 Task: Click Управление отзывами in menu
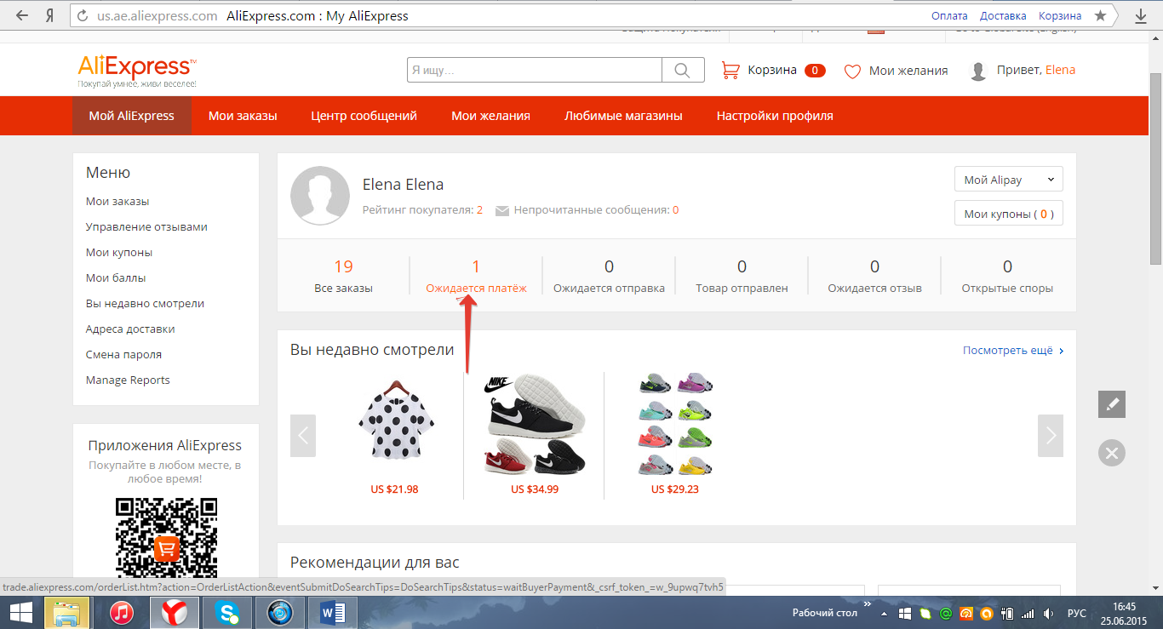(146, 227)
